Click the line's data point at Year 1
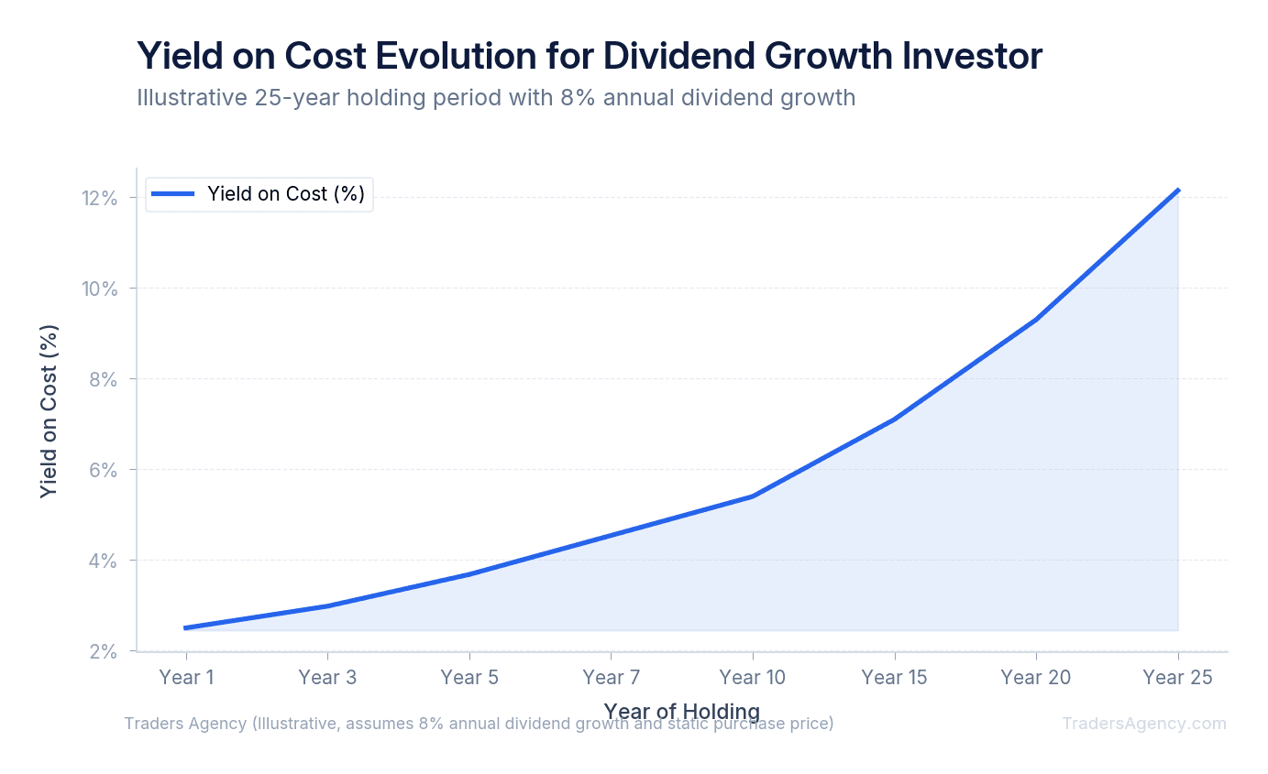This screenshot has width=1268, height=774. [186, 628]
